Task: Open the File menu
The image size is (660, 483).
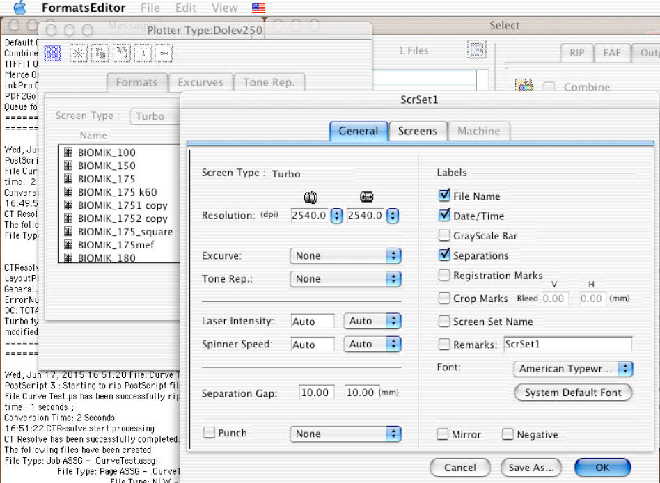Action: (150, 8)
